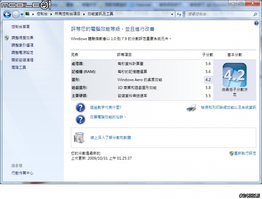The image size is (262, 199).
Task: Click the 5.8 subscore for 遊戲圖形
Action: (x=208, y=88)
